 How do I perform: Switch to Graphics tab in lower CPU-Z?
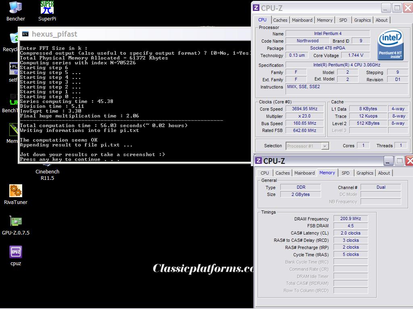365,173
